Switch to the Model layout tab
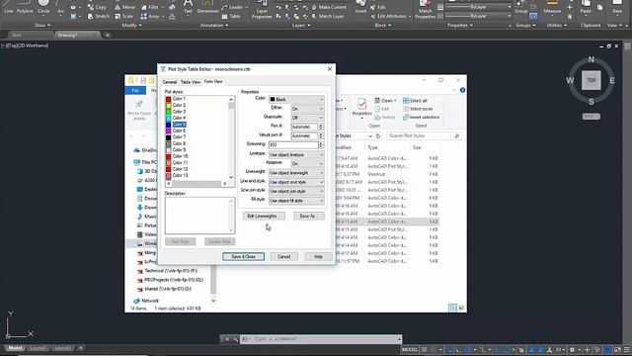 pos(16,348)
